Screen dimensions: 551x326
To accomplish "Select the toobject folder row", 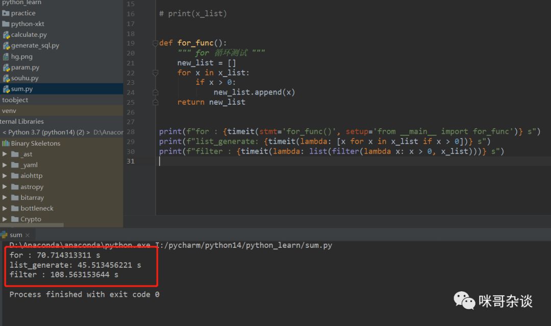I will pyautogui.click(x=62, y=100).
